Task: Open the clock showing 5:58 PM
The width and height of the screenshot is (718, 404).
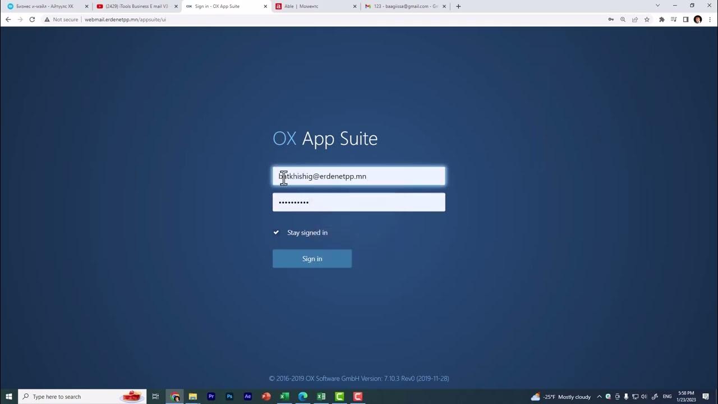Action: click(x=686, y=397)
